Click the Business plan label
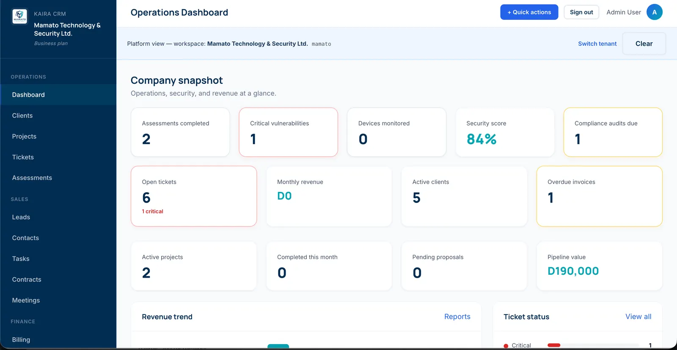This screenshot has height=350, width=677. (x=51, y=43)
